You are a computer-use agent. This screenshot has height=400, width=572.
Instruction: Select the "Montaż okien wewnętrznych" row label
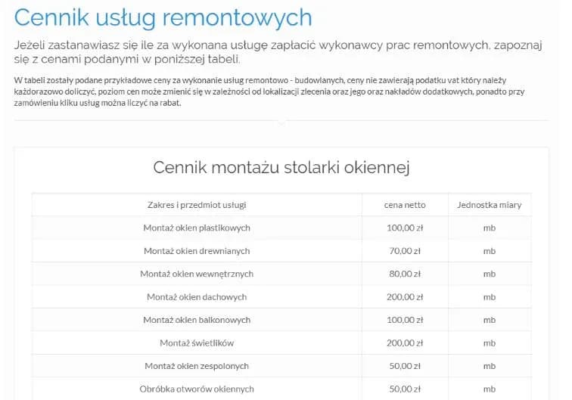[x=197, y=274]
